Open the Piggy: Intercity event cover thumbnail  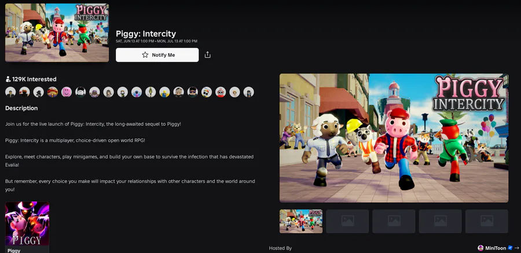point(57,32)
